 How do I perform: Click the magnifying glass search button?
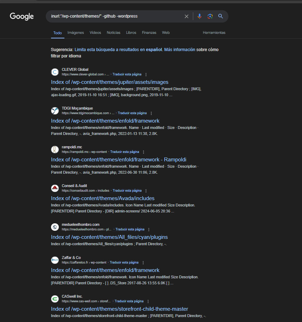coord(221,16)
